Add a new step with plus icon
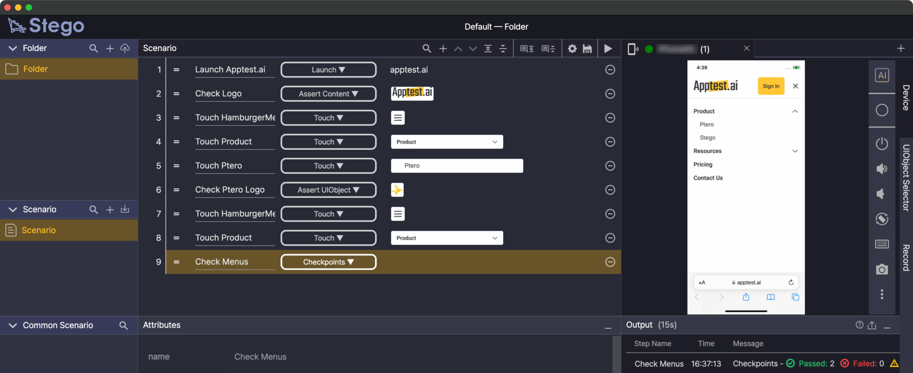The image size is (913, 373). (443, 49)
